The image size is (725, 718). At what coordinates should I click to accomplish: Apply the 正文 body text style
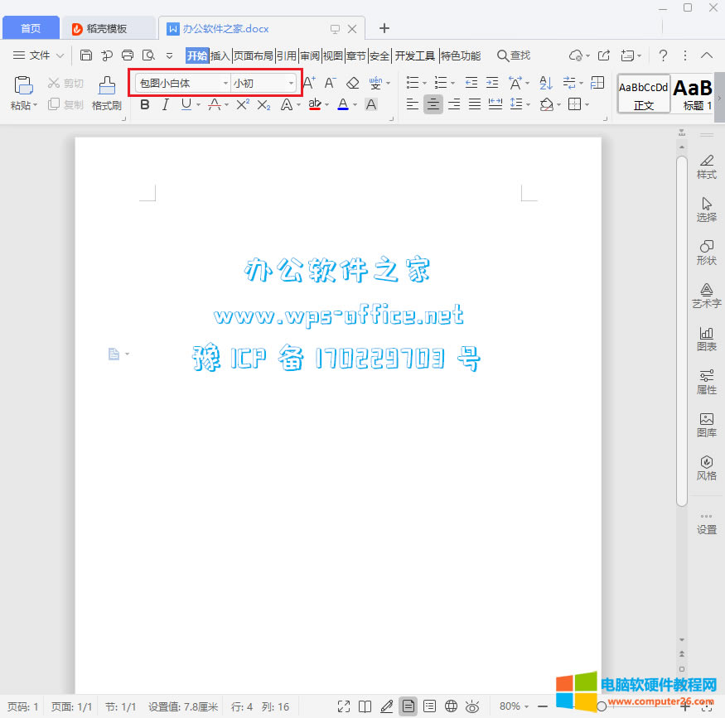pos(644,94)
